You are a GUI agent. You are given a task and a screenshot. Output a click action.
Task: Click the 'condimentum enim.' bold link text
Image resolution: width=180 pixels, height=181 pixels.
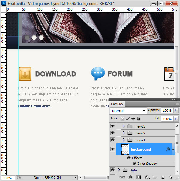pos(34,106)
